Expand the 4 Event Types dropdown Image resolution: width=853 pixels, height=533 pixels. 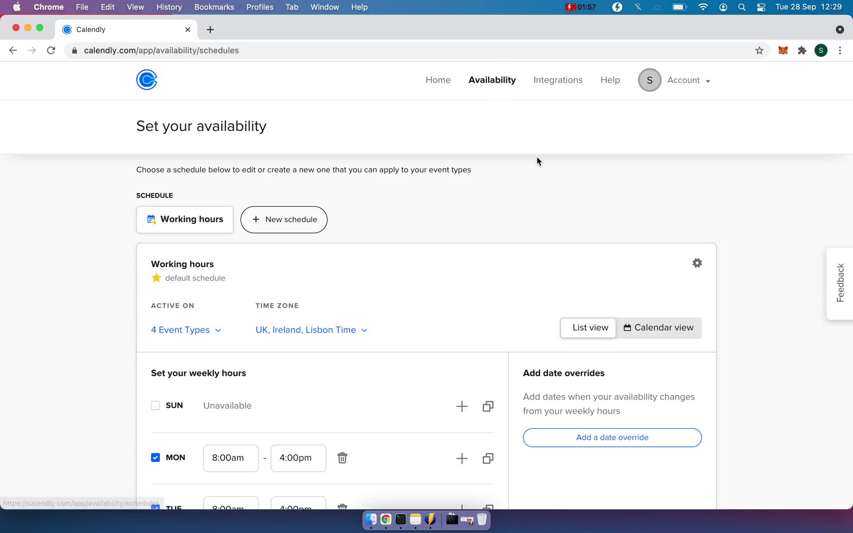coord(185,330)
